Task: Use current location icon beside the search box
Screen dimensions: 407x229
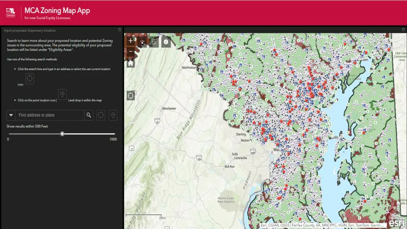Action: click(x=101, y=115)
